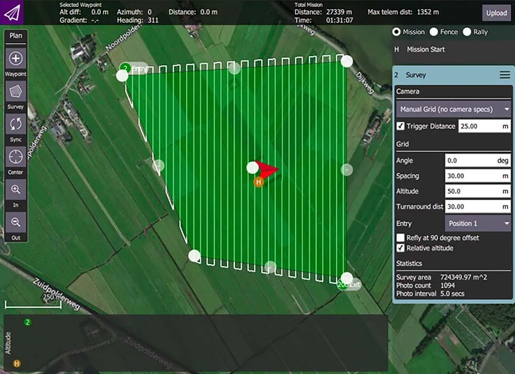Image resolution: width=515 pixels, height=374 pixels.
Task: Click the Grid section heading
Action: [403, 144]
